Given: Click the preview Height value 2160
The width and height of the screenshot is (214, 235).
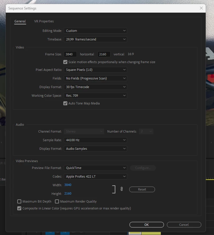Looking at the screenshot, I should click(68, 193).
